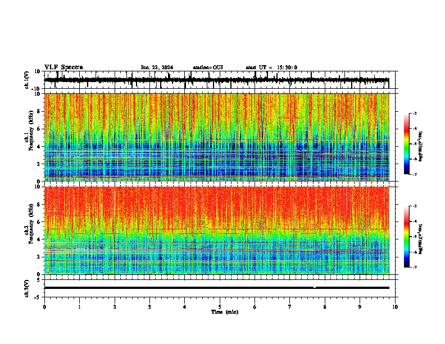Click the ch.1 spectrogram color scale bar
This screenshot has width=445, height=344.
pos(407,144)
